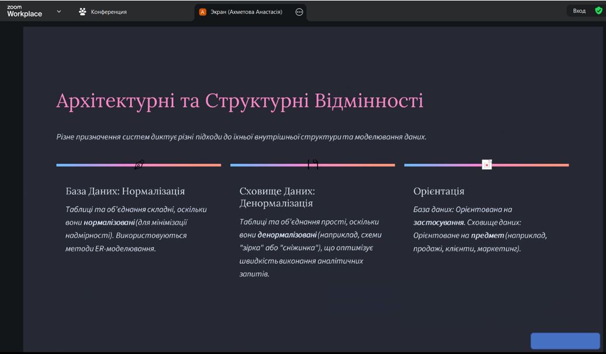Screen dimensions: 606x354
Task: Click the blue button in bottom-right corner
Action: 565,341
